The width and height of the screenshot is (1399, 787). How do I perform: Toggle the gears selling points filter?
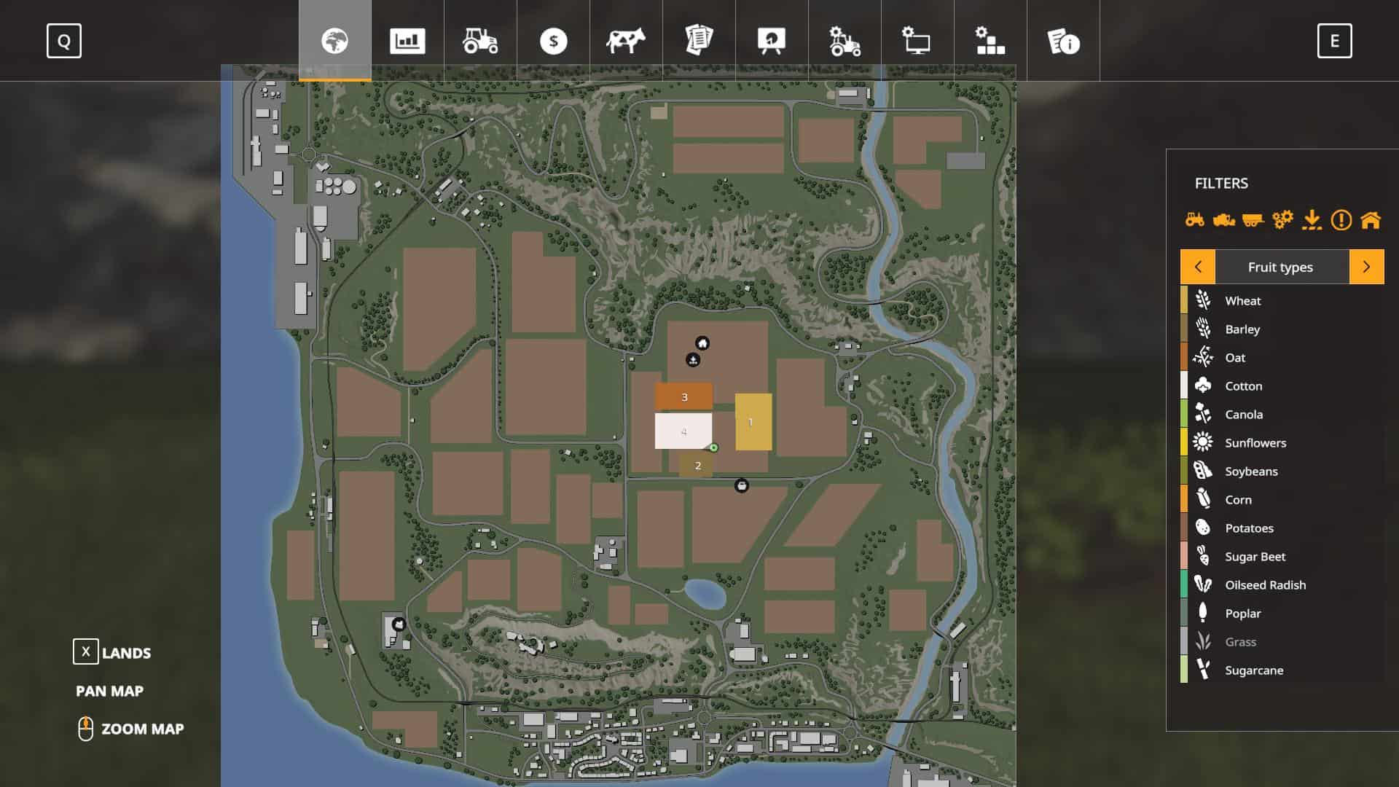coord(1282,219)
